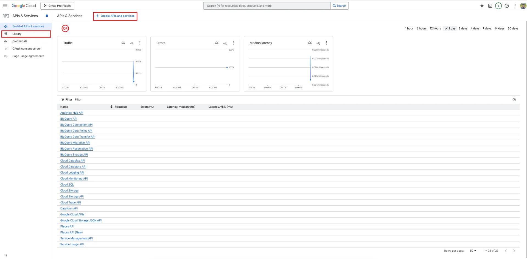This screenshot has height=259, width=527.
Task: Click the data point on Errors chart
Action: click(x=227, y=67)
